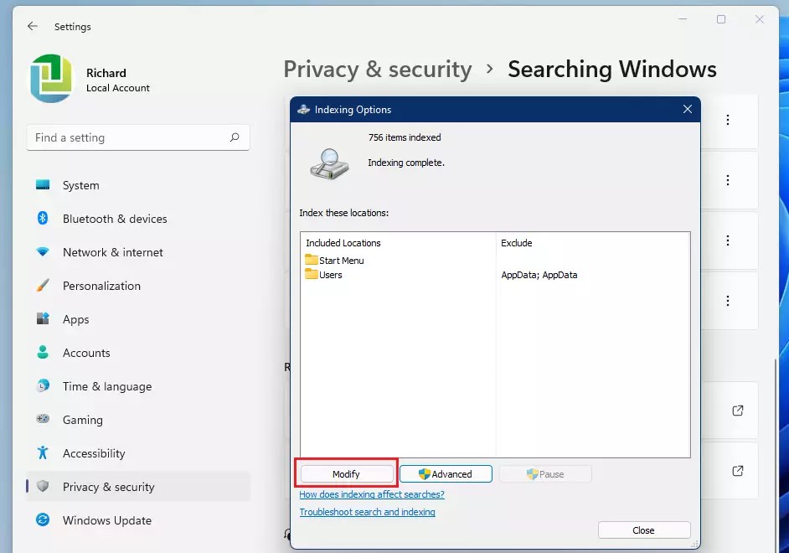789x553 pixels.
Task: Click the external link icon on the right
Action: tap(738, 411)
